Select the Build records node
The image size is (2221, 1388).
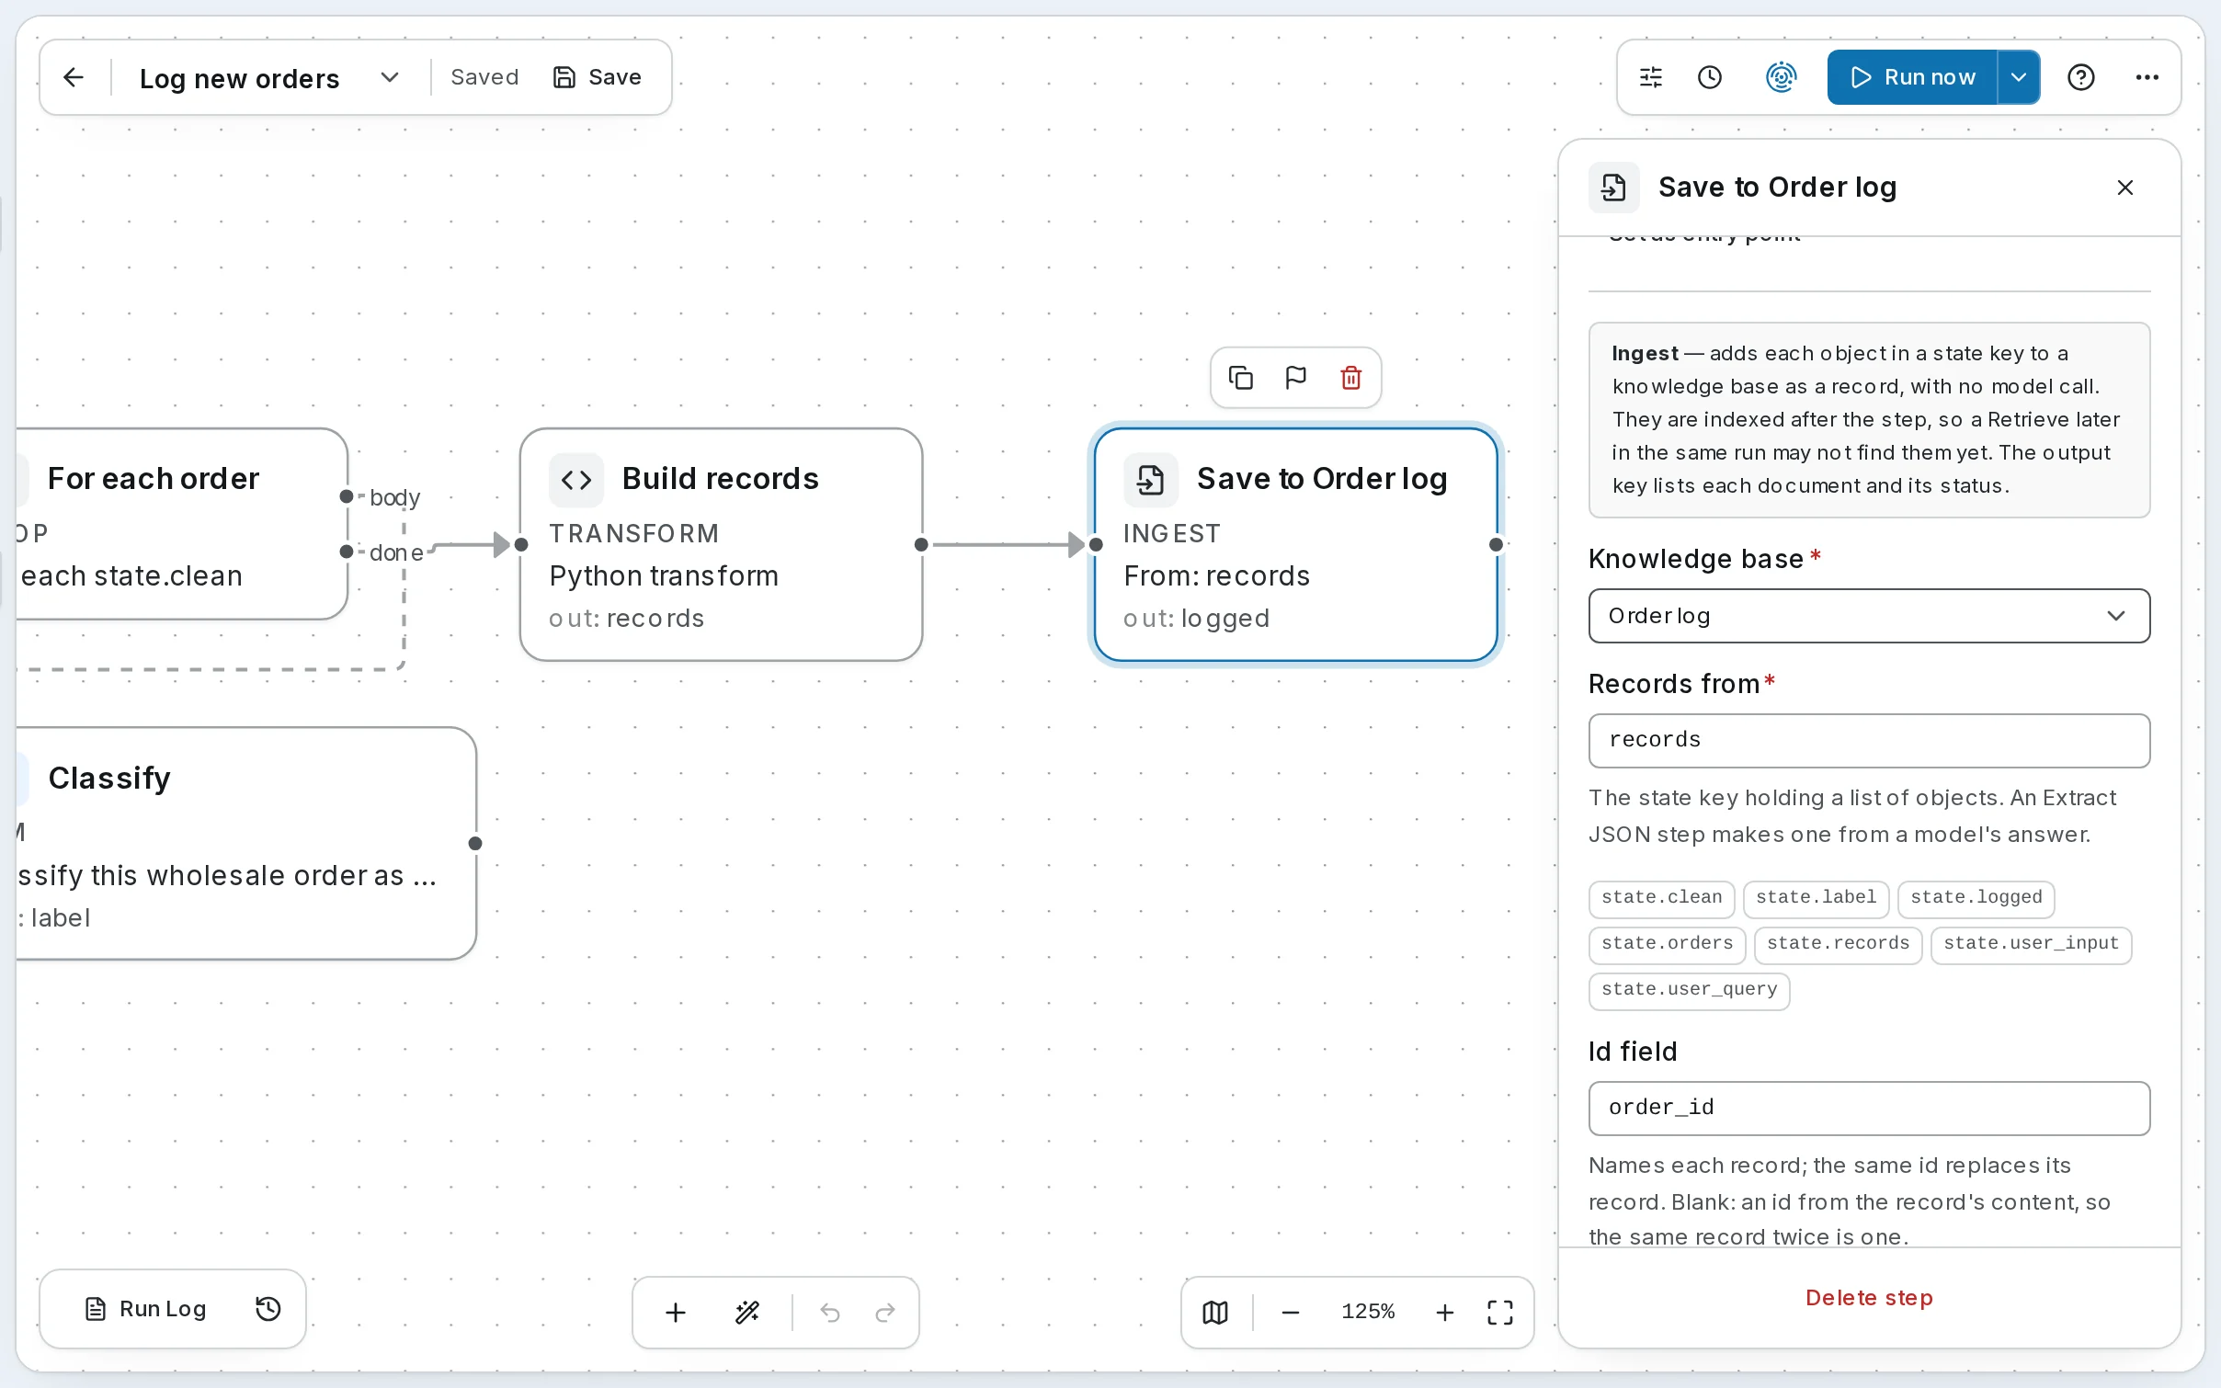tap(722, 544)
